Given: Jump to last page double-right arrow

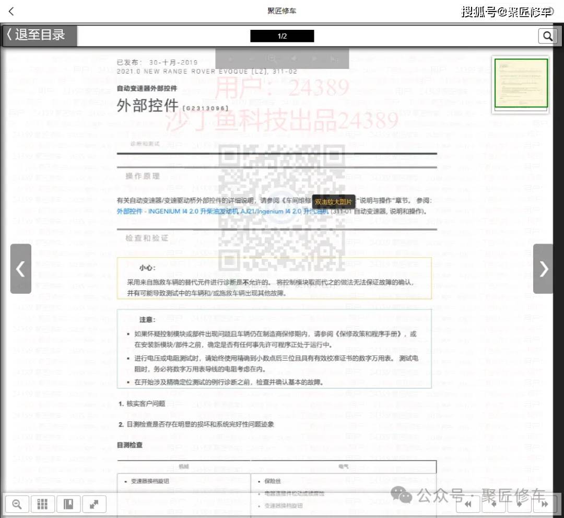Looking at the screenshot, I should point(545,503).
